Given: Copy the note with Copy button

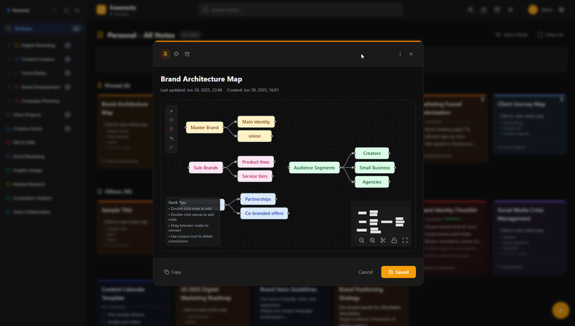Looking at the screenshot, I should click(173, 272).
